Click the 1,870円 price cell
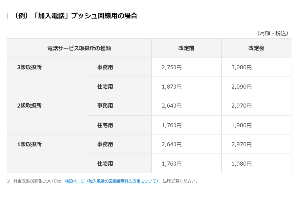This screenshot has width=299, height=199. click(x=172, y=87)
